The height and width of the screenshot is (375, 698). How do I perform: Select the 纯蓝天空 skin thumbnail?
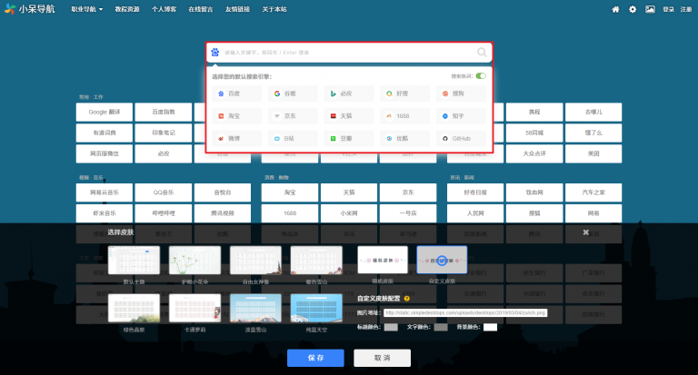(316, 308)
